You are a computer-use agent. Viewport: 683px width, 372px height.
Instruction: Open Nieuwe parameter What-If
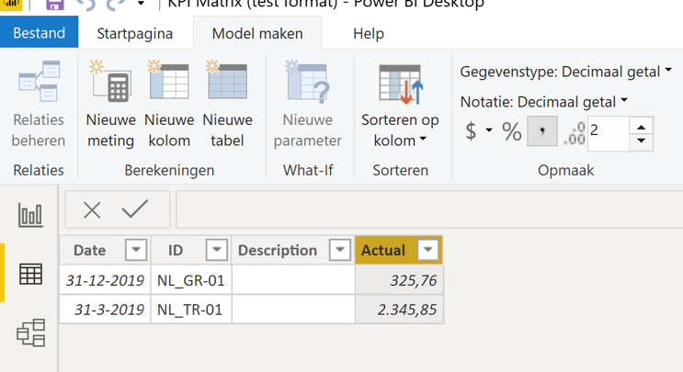[x=308, y=105]
